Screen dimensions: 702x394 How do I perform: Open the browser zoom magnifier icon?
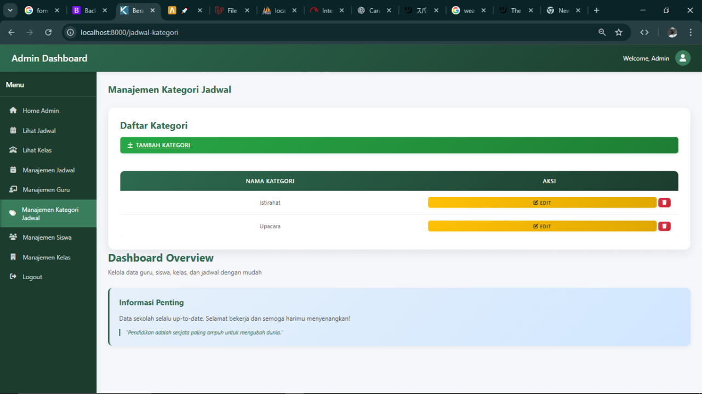pos(602,32)
